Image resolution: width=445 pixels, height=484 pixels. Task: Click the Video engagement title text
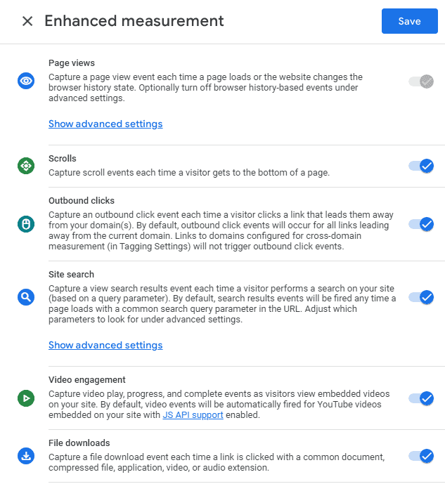(x=87, y=380)
